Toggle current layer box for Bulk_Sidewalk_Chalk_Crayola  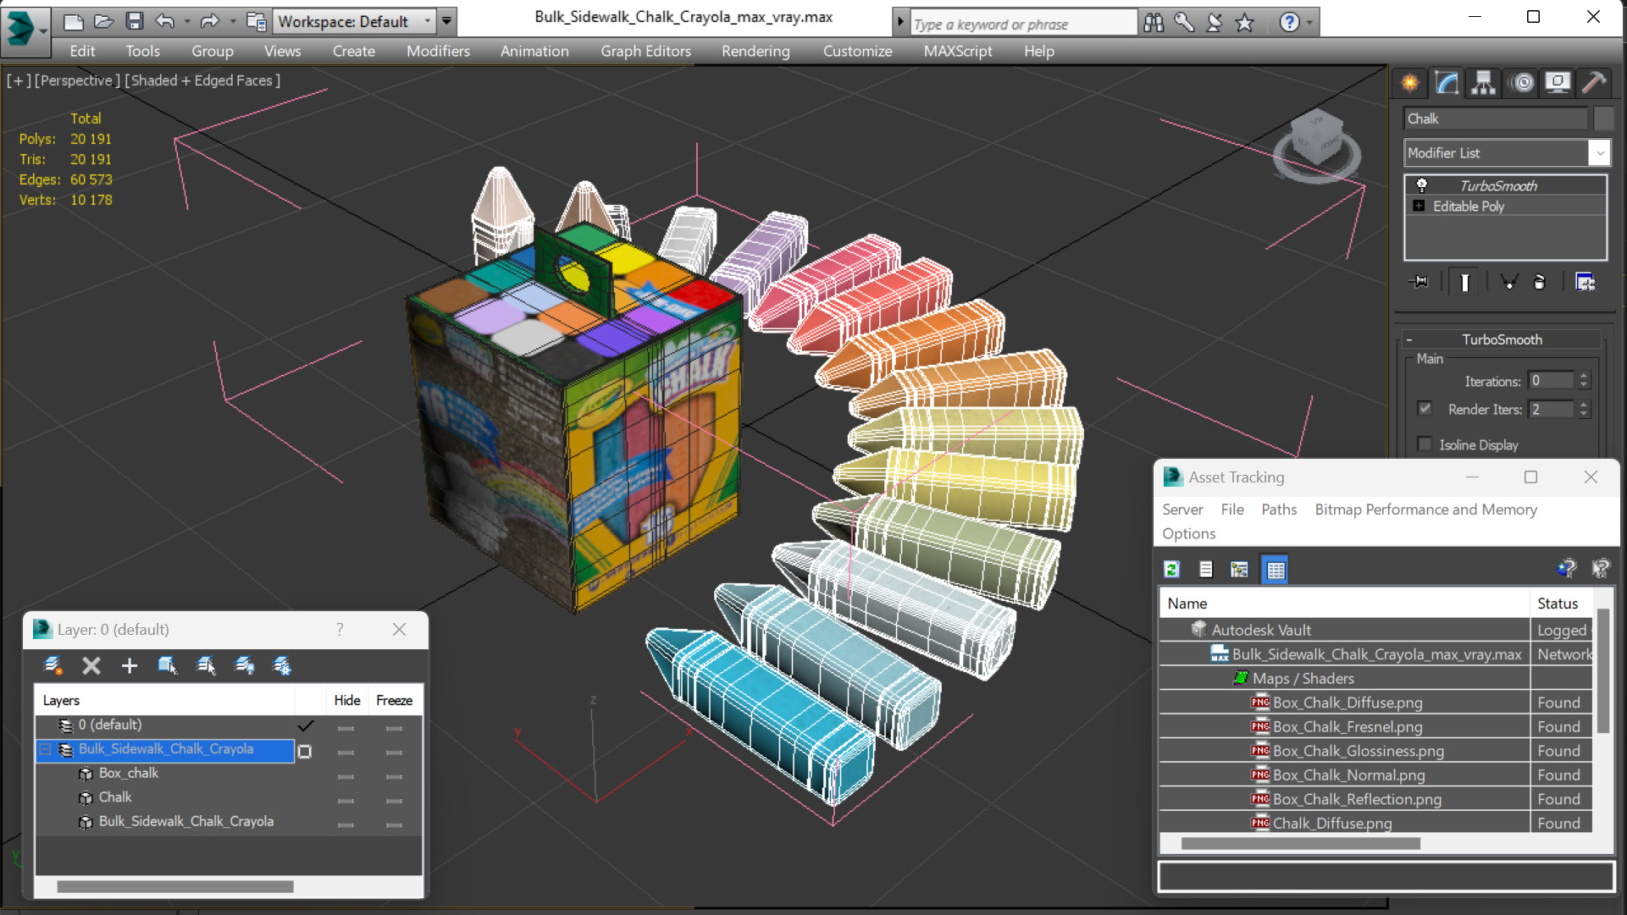pos(305,751)
